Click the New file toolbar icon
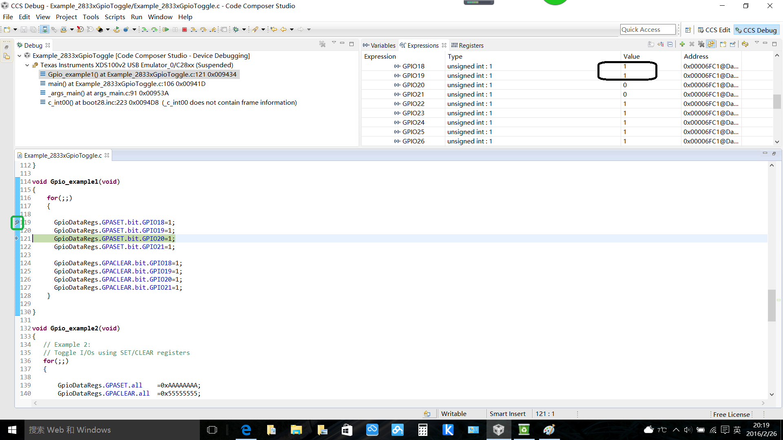Screen dimensions: 783x440 [x=7, y=29]
